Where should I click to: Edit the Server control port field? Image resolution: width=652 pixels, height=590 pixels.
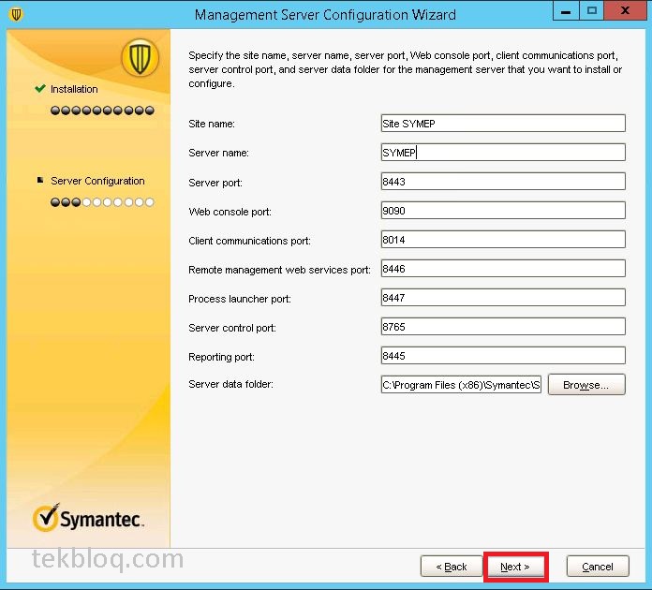click(x=503, y=327)
